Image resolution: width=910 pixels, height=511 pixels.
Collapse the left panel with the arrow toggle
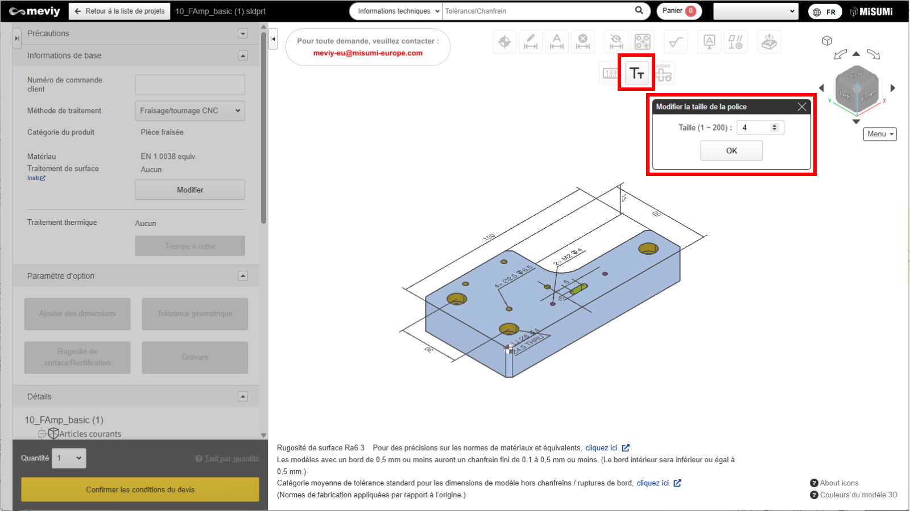pos(273,39)
